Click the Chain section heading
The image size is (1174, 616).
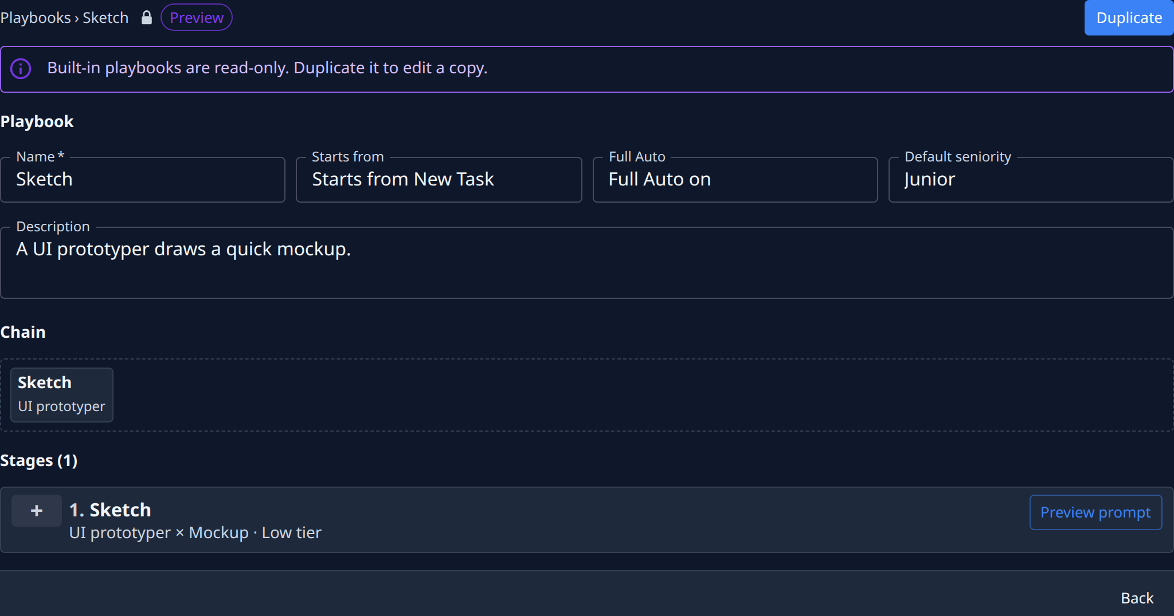click(23, 332)
